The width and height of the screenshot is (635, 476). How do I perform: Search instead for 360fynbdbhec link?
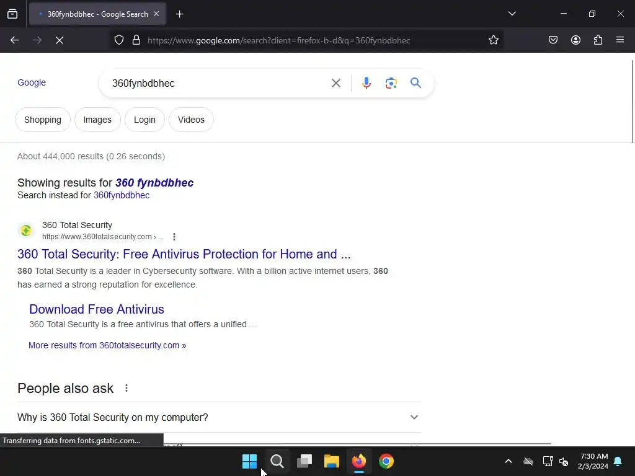[122, 195]
